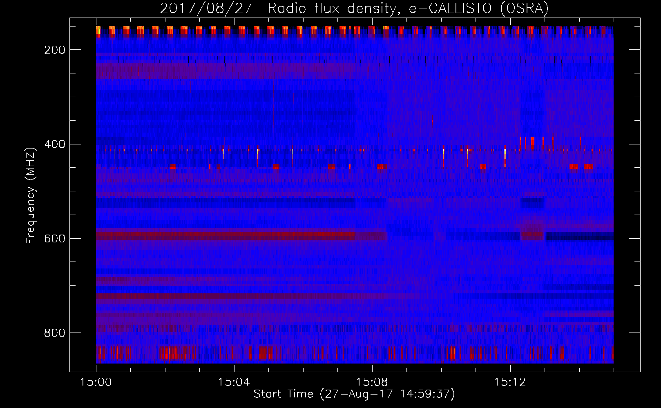The width and height of the screenshot is (661, 408).
Task: Click the 15:08 time tick label
Action: click(x=372, y=382)
